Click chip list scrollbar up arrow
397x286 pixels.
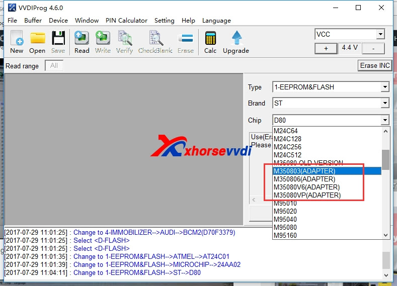pyautogui.click(x=385, y=131)
